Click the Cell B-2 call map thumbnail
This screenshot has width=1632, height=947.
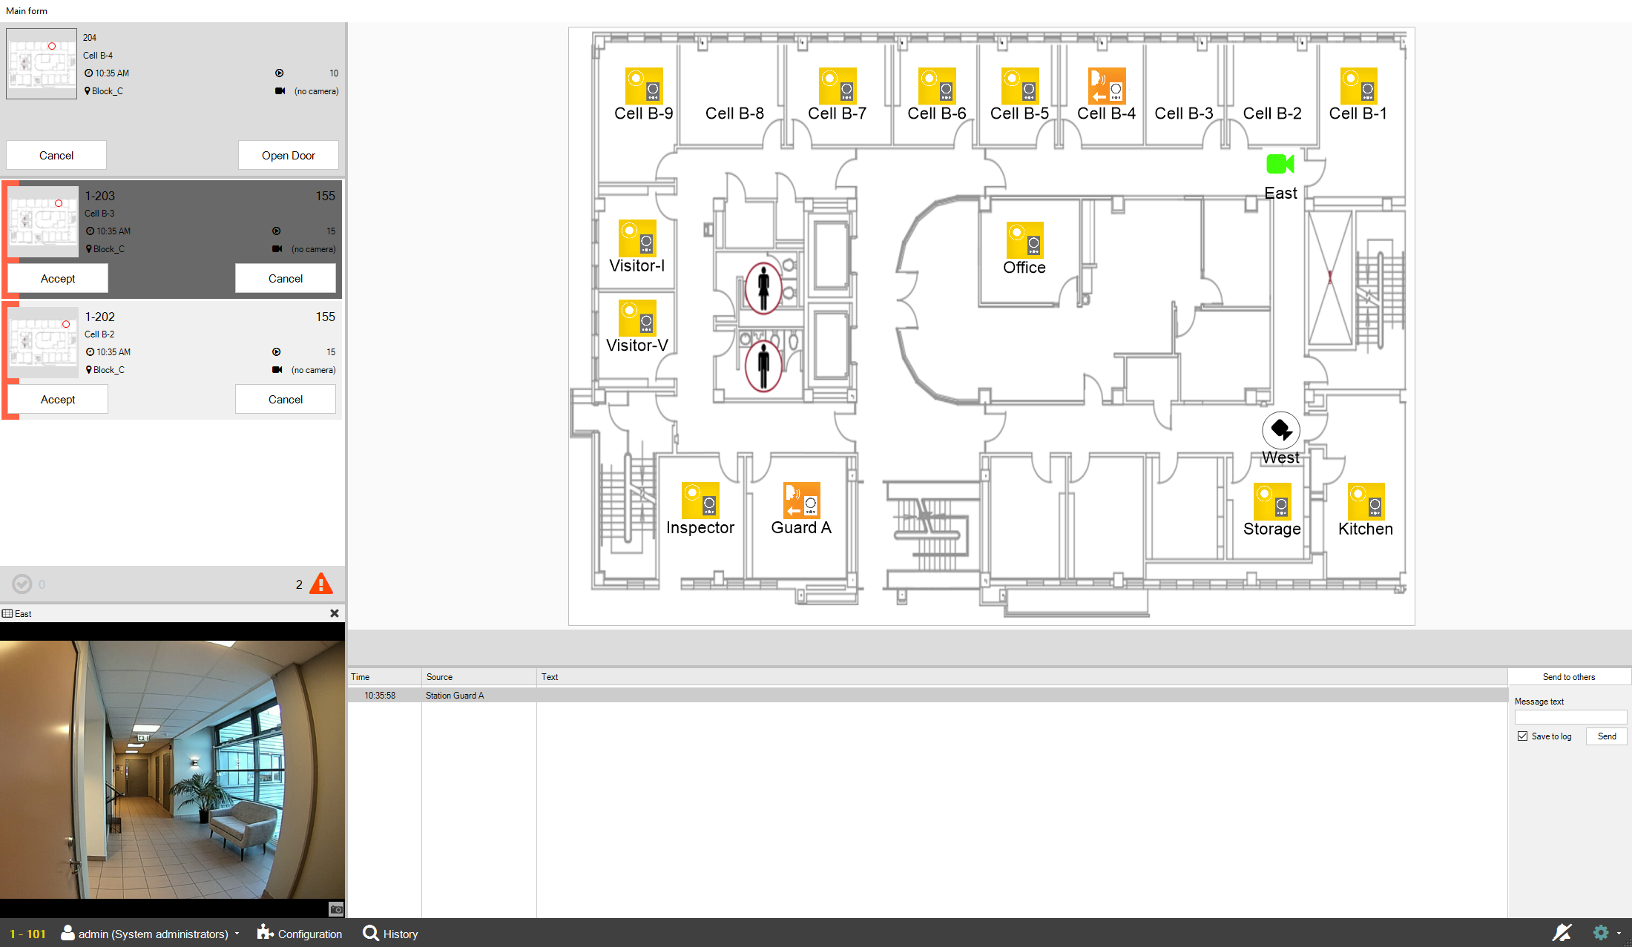(x=43, y=343)
